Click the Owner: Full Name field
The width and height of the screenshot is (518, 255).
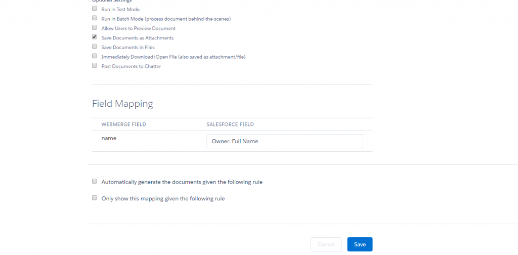[284, 141]
